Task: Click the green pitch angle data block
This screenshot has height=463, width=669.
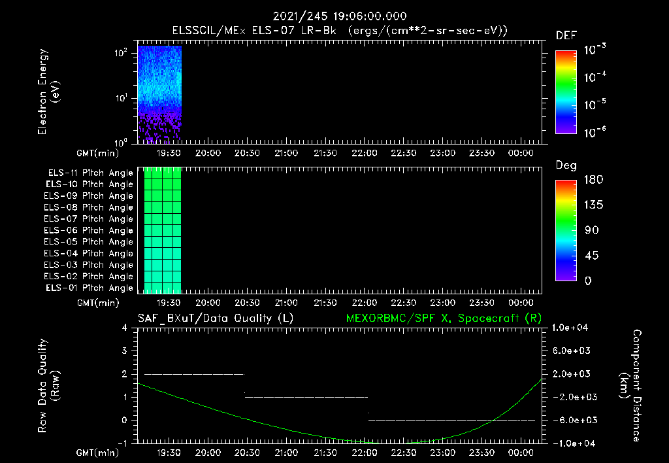Action: 163,230
